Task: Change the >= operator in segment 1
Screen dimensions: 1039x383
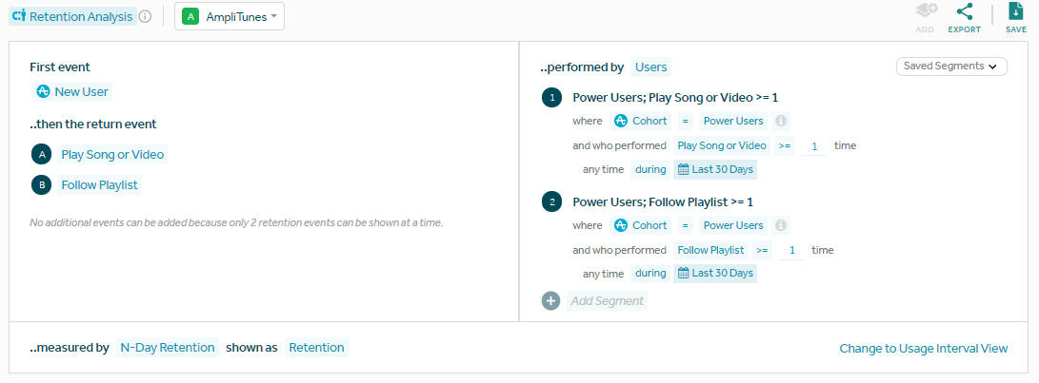Action: (x=785, y=145)
